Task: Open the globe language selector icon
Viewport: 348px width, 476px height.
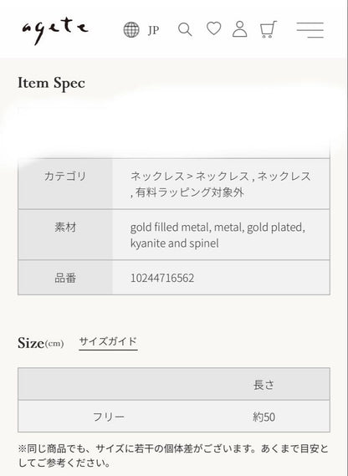Action: 131,30
